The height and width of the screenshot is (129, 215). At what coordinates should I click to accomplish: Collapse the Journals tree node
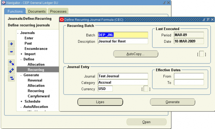(18, 33)
